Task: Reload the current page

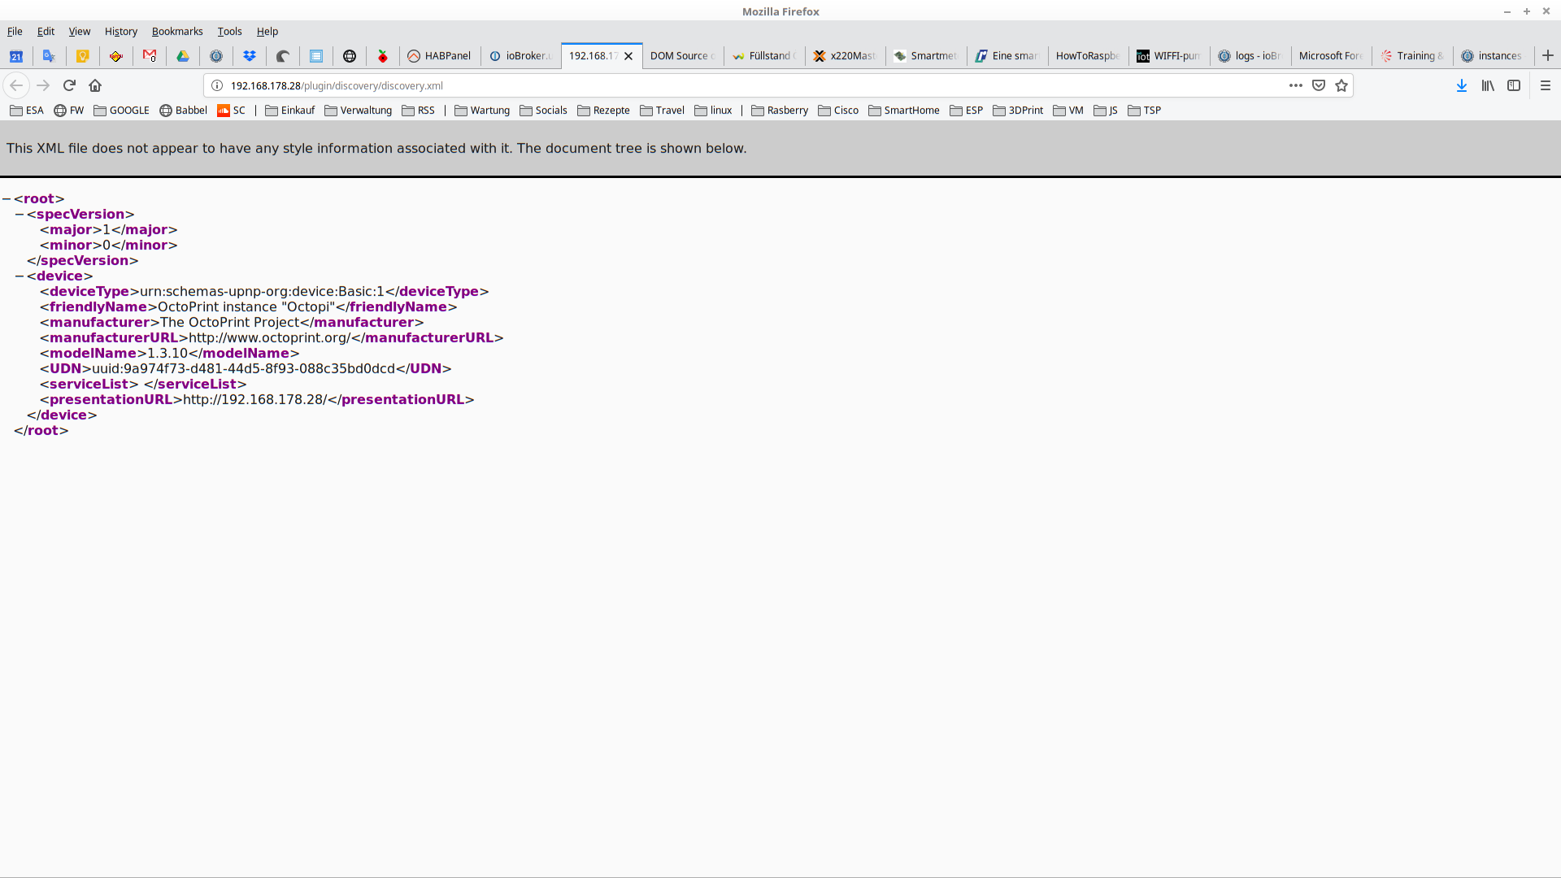Action: [69, 85]
